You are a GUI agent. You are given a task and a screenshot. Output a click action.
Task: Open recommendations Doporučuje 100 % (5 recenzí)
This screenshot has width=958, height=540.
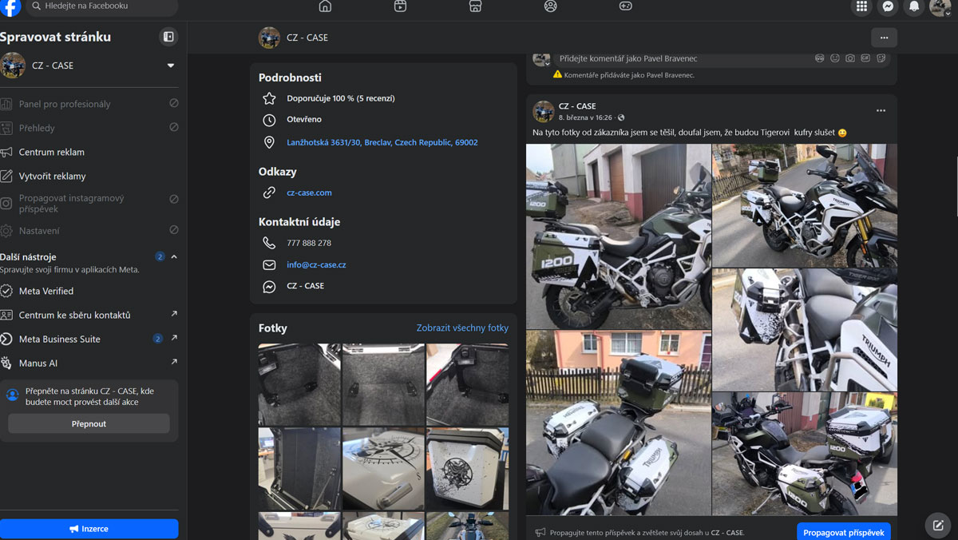coord(341,98)
